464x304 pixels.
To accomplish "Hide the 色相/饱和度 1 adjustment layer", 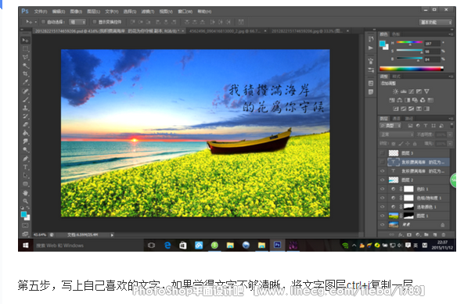I will tap(383, 198).
